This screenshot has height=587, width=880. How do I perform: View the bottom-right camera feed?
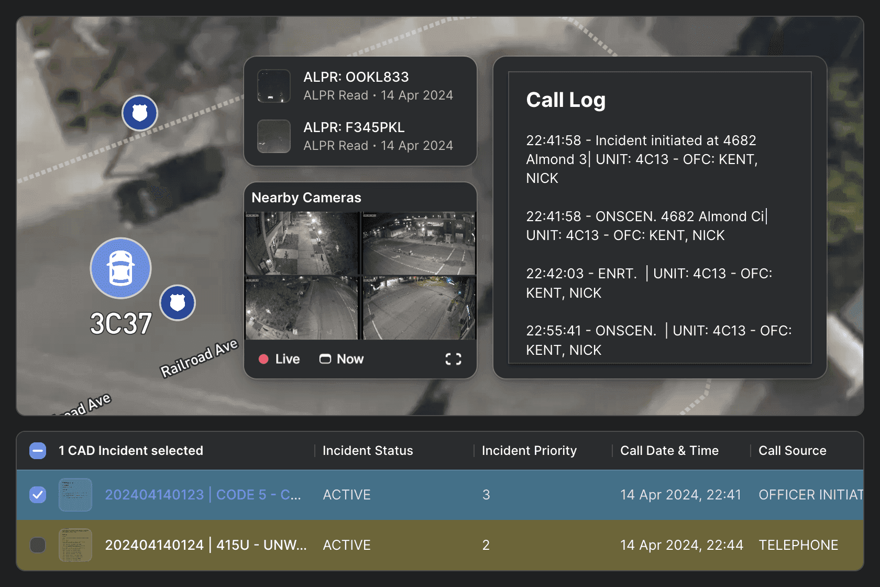[x=419, y=309]
